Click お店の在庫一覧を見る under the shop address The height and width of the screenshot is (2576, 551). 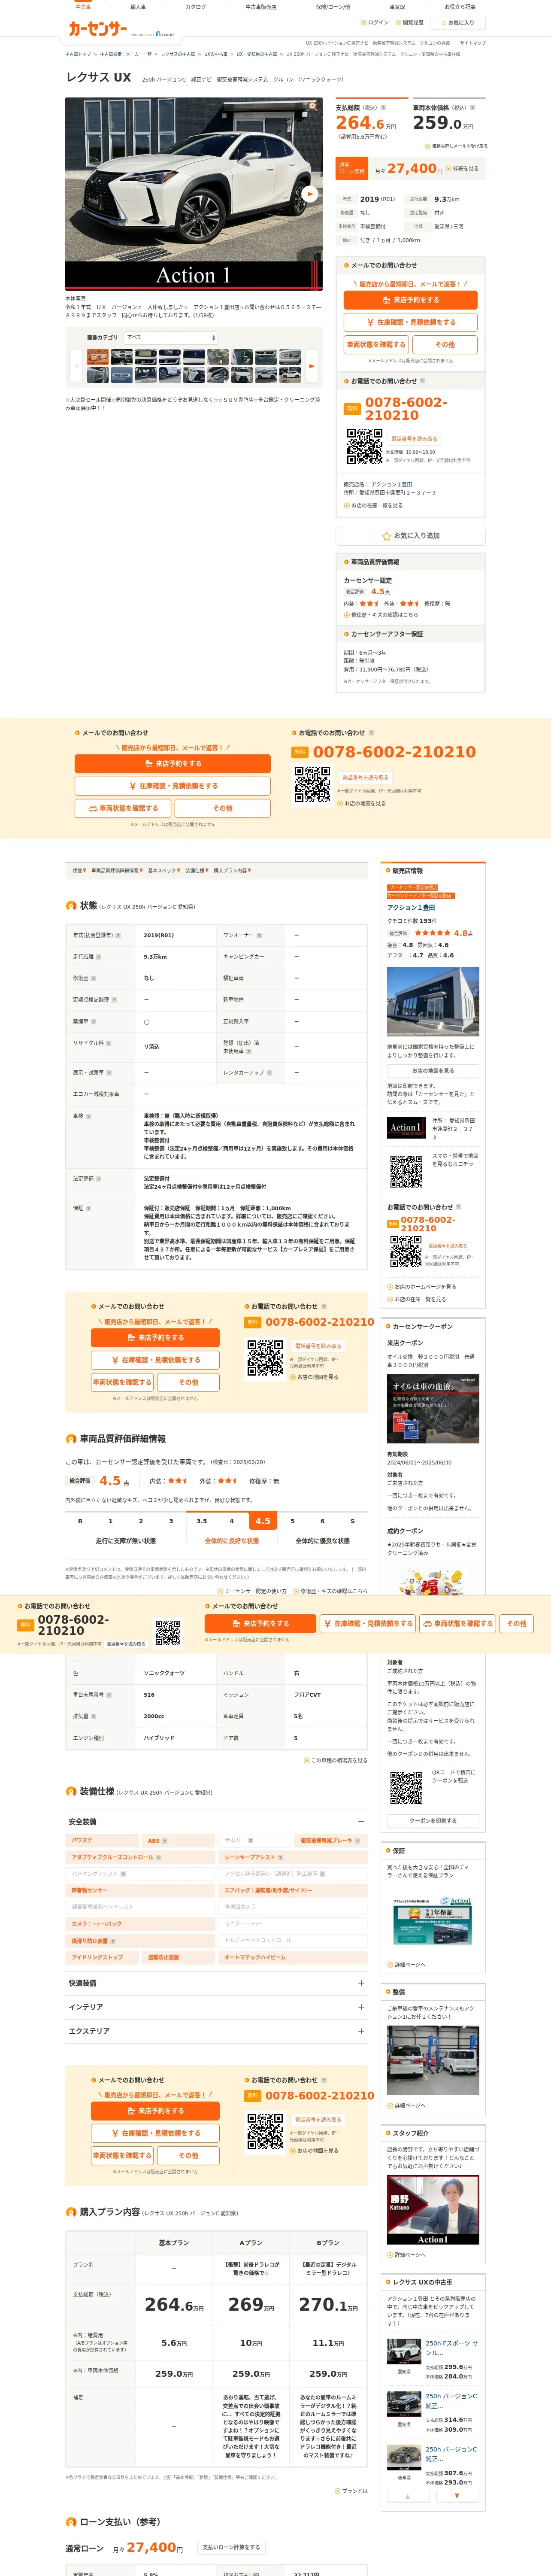[x=375, y=506]
